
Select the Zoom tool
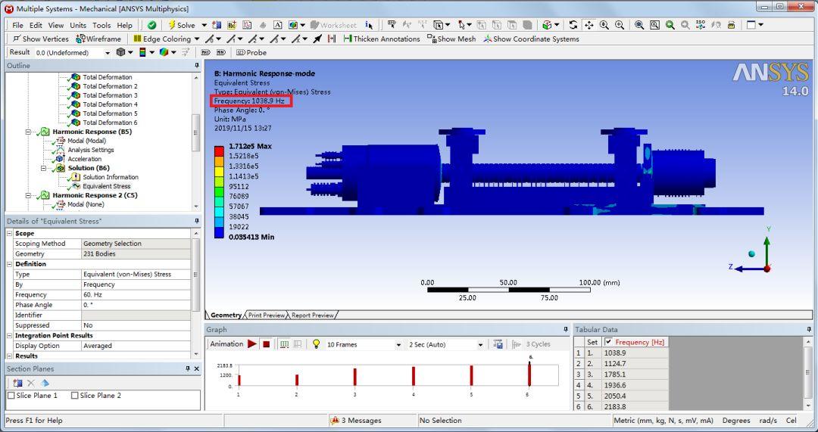click(x=604, y=25)
